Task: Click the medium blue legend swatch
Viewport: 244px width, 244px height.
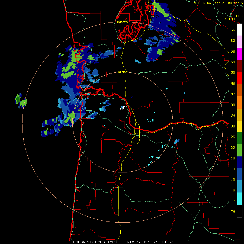Action: pos(239,174)
